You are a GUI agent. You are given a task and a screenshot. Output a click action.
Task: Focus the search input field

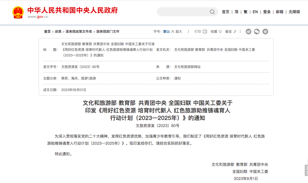tap(183, 12)
